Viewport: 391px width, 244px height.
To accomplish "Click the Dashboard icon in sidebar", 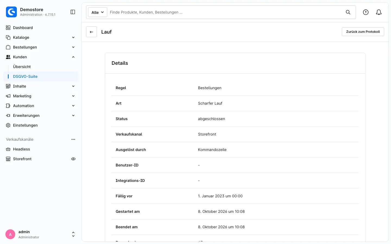I will coord(8,28).
